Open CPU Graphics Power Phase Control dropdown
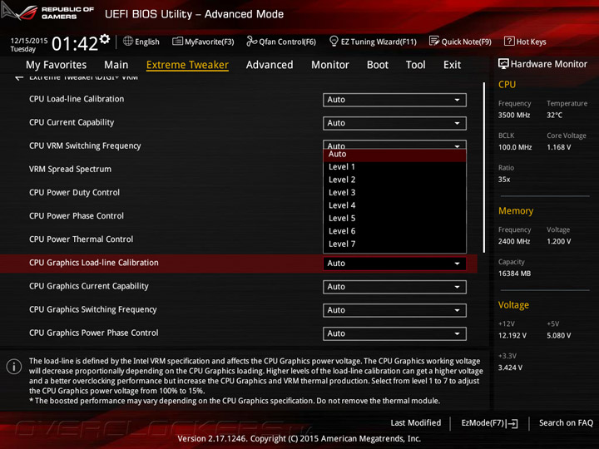The height and width of the screenshot is (449, 599). (x=394, y=333)
